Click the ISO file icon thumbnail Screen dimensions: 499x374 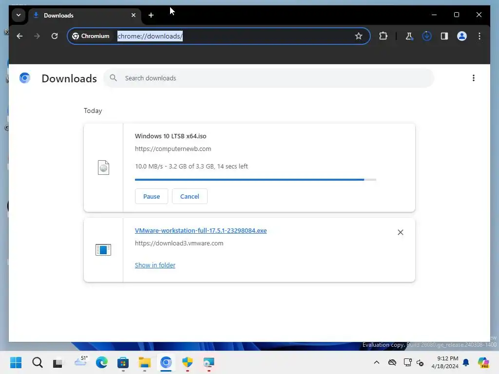(x=103, y=168)
